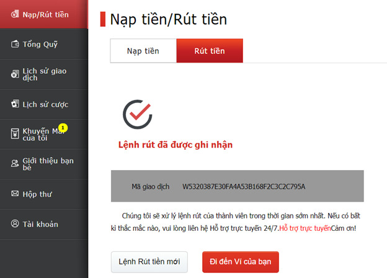The width and height of the screenshot is (387, 278).
Task: Open the red Hỗ trợ trực tuyến link
Action: tap(305, 228)
